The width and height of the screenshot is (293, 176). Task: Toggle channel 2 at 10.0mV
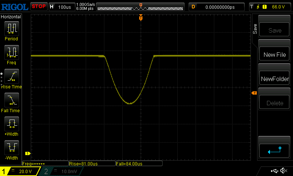(61, 171)
